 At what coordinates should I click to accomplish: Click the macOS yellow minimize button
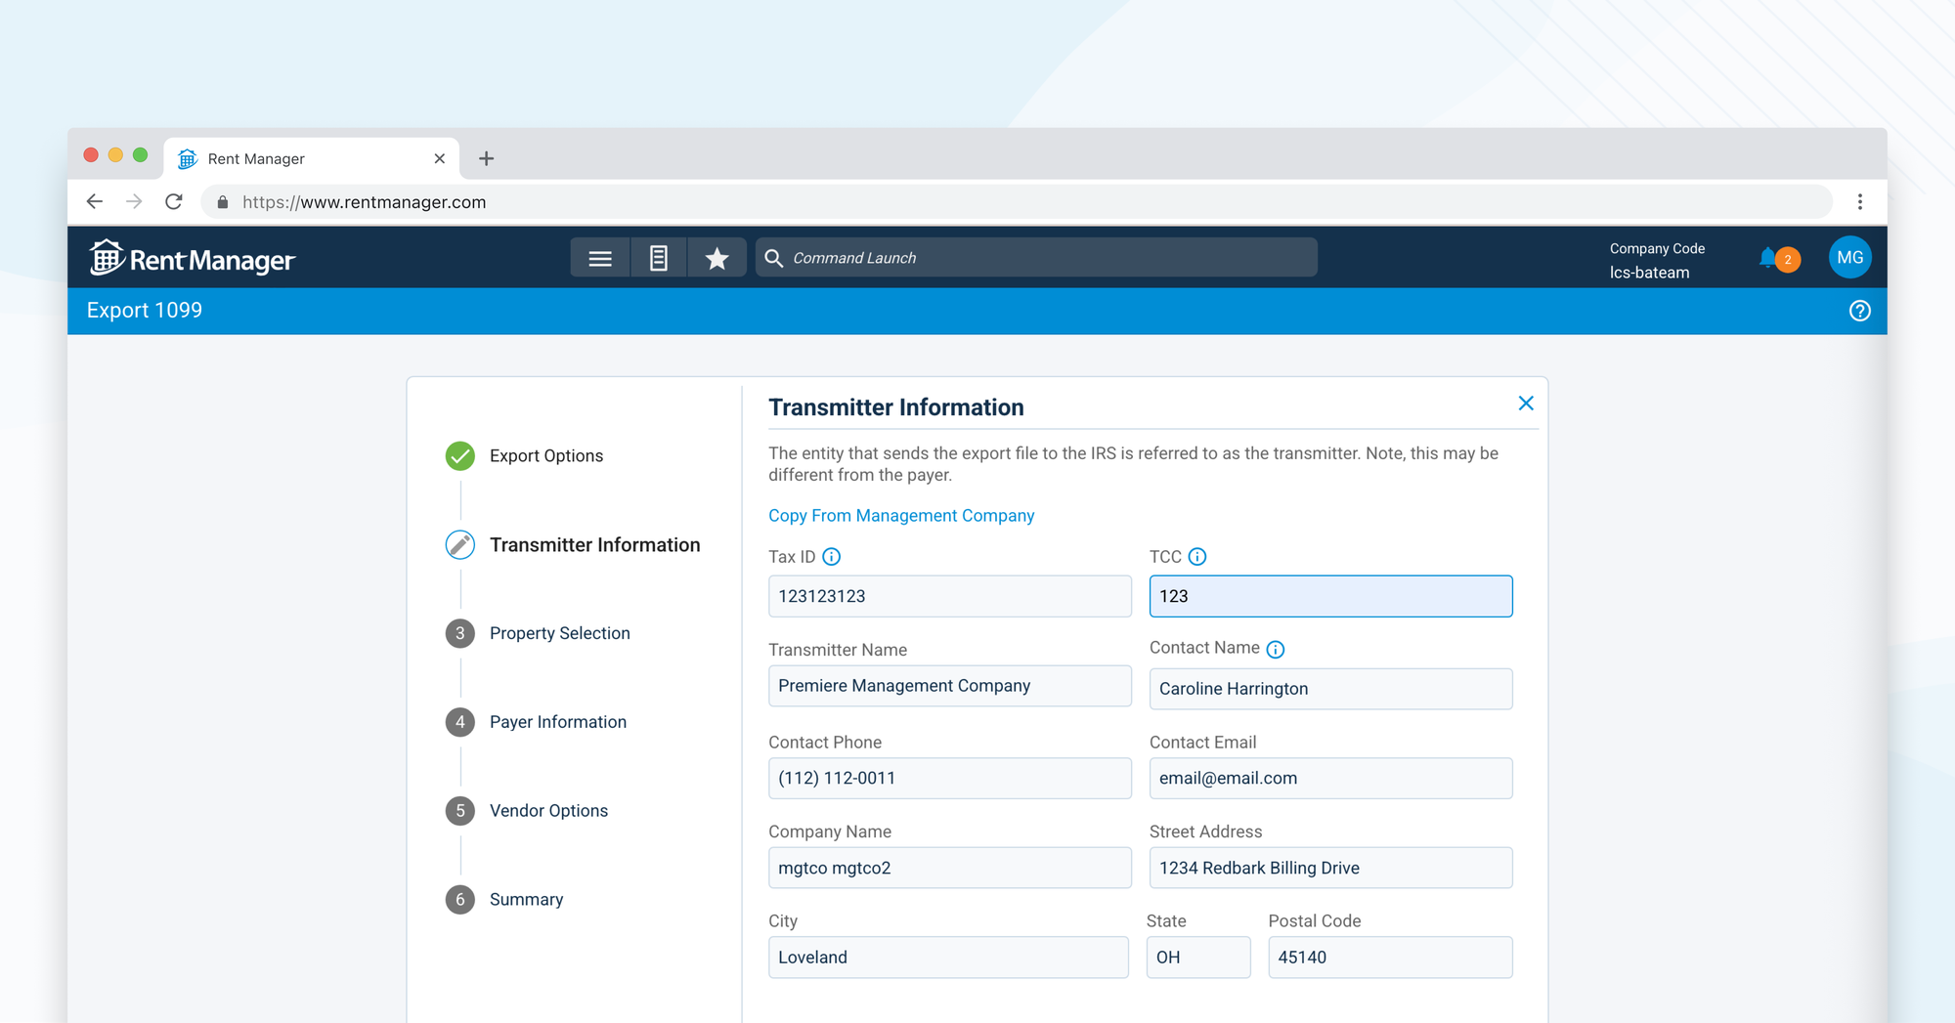pyautogui.click(x=115, y=155)
